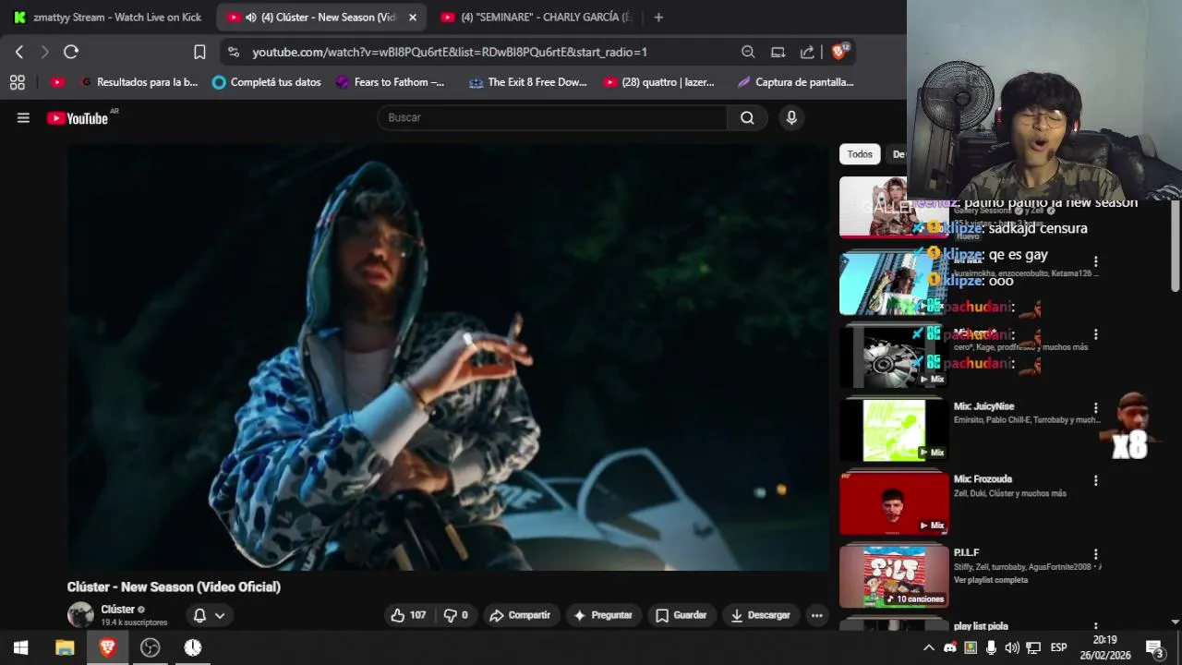1182x665 pixels.
Task: Open the Mix: JuicyNise thumbnail
Action: 894,429
